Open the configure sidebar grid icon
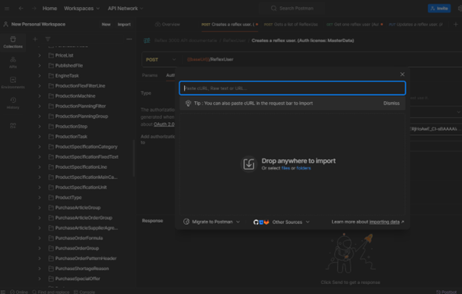The height and width of the screenshot is (294, 462). [x=13, y=126]
